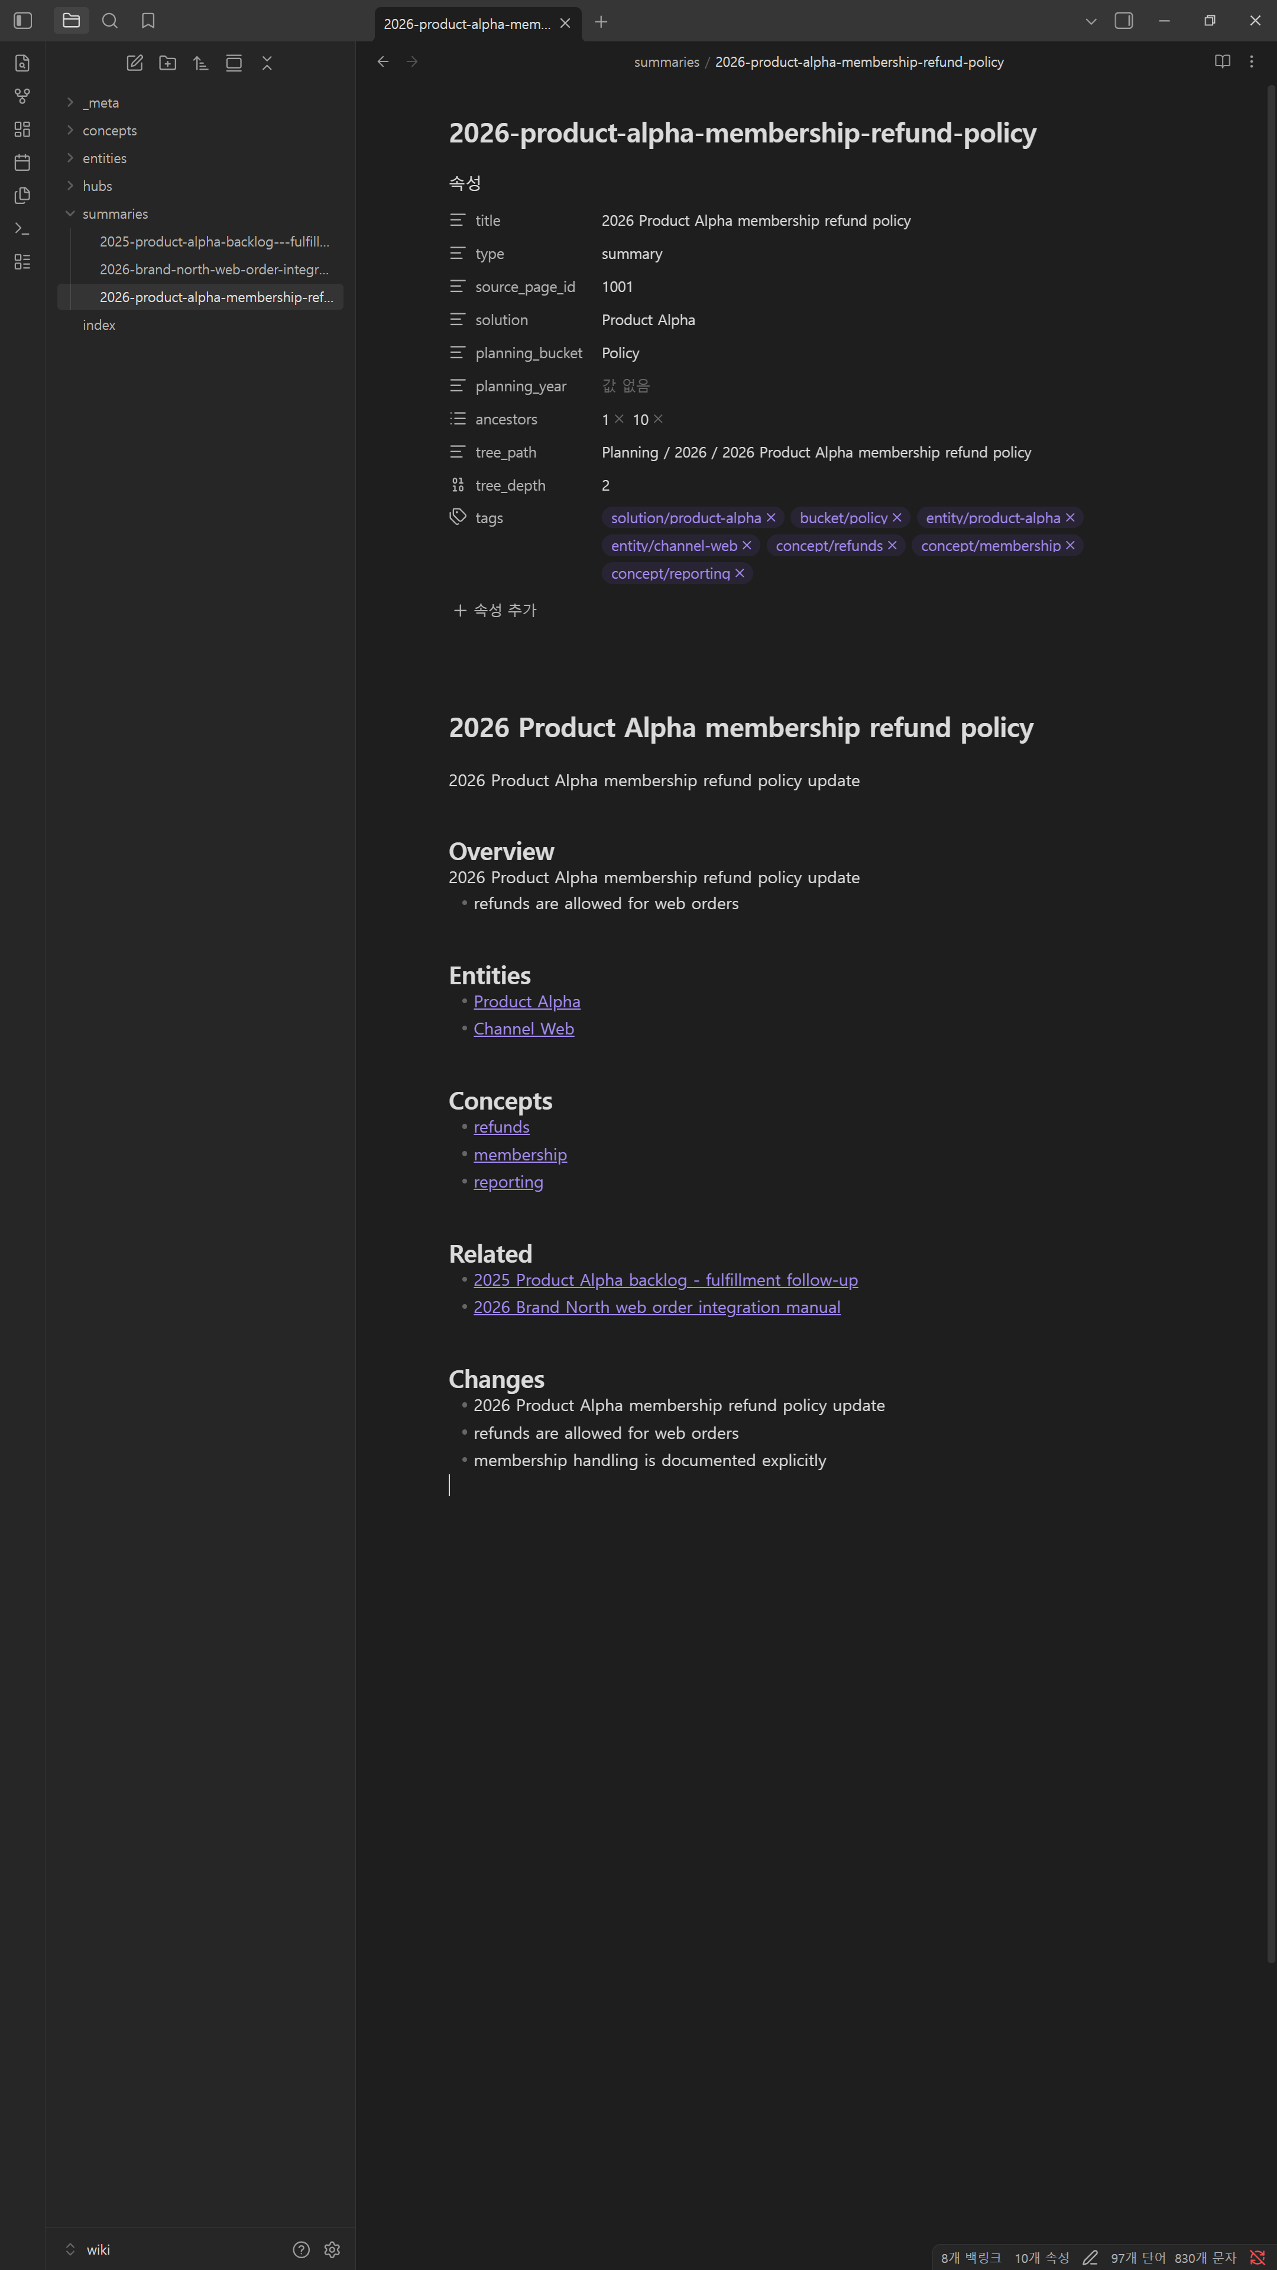Open the graph view icon in ribbon
This screenshot has height=2270, width=1277.
[x=23, y=96]
